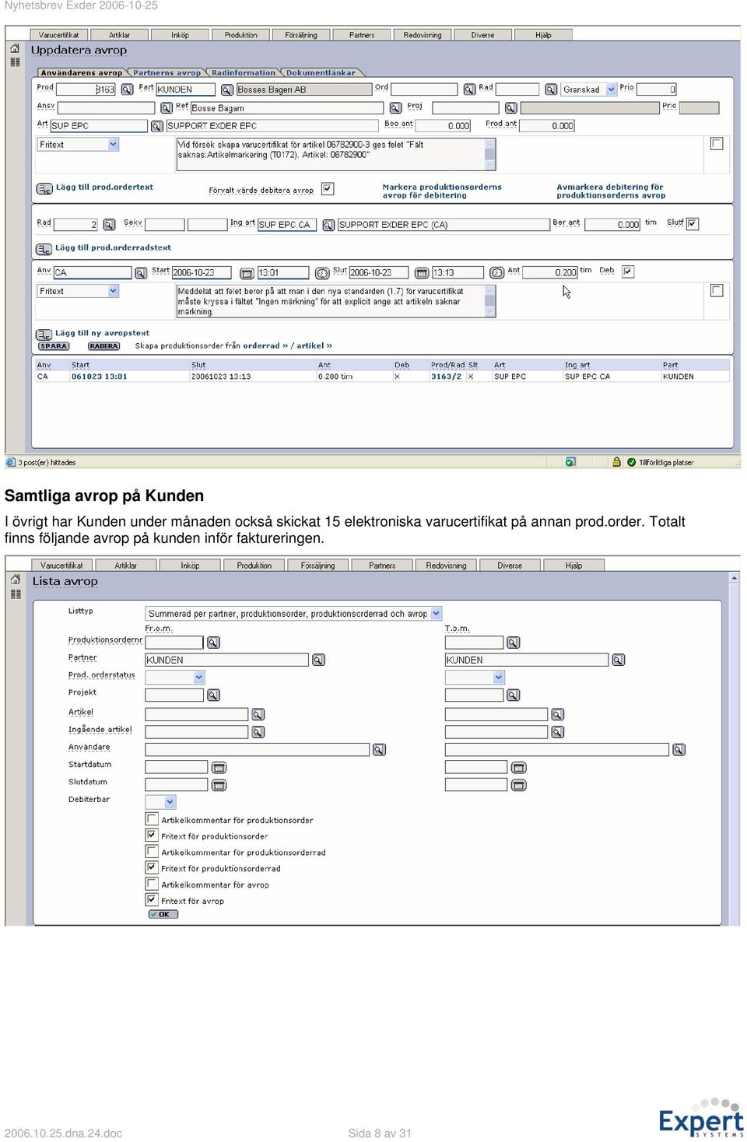Screen dimensions: 747x1142
Task: Click the clock icon after end time 13:13
Action: pyautogui.click(x=496, y=273)
